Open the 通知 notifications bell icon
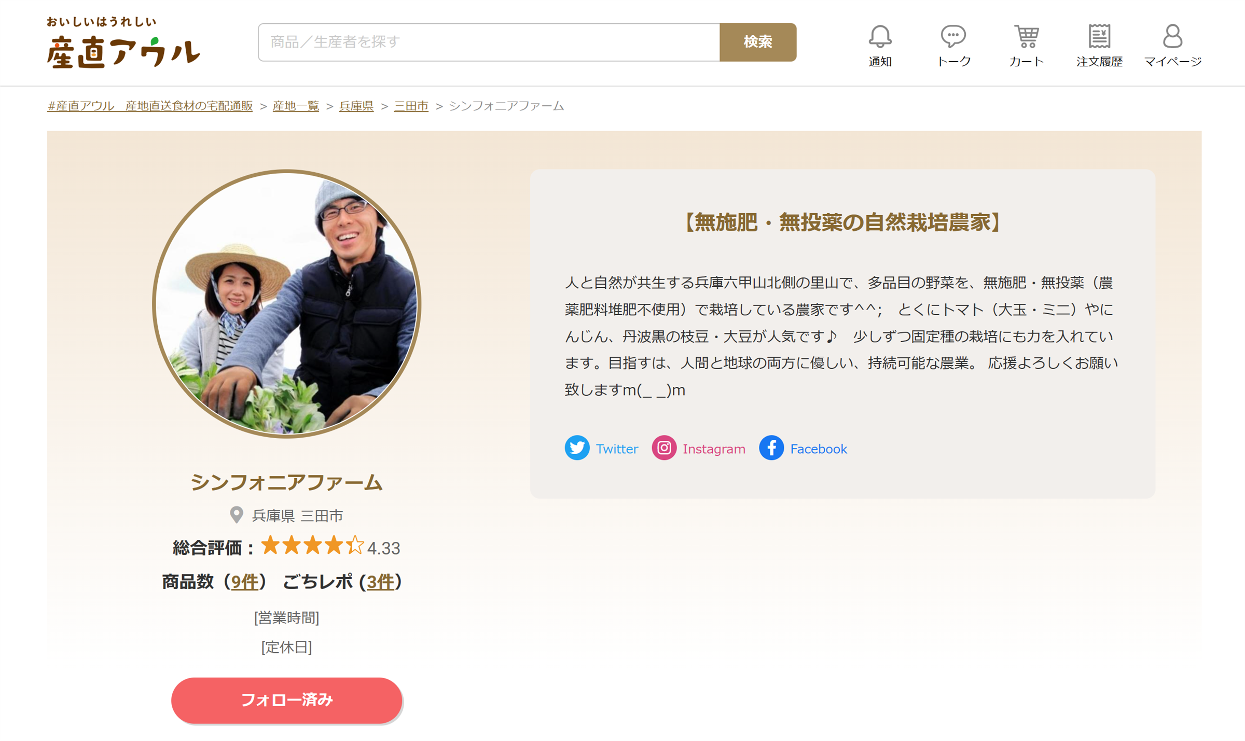1245x741 pixels. (x=880, y=36)
